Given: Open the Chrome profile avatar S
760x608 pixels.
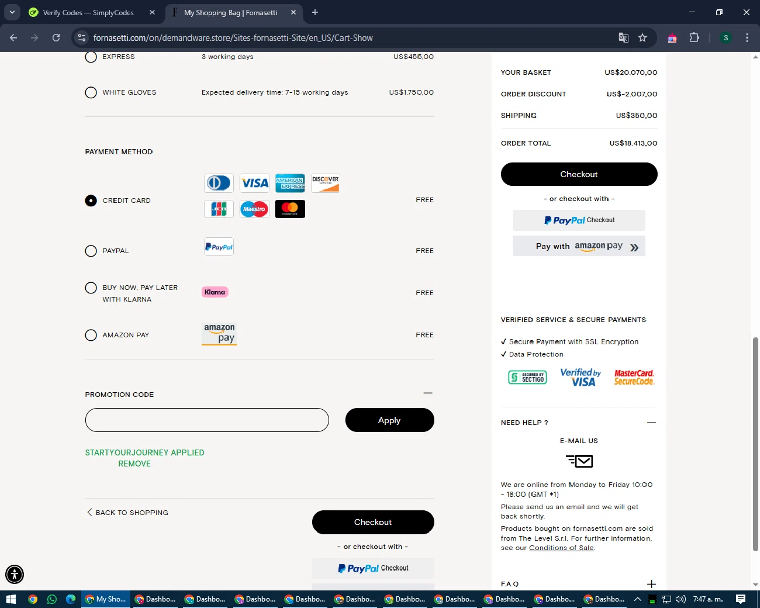Looking at the screenshot, I should tap(726, 38).
